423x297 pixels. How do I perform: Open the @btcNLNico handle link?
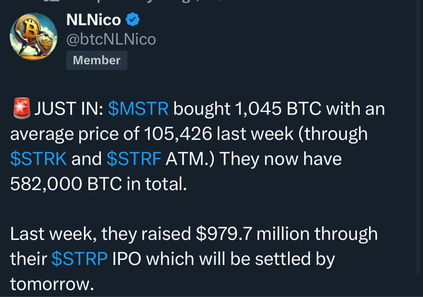point(111,39)
